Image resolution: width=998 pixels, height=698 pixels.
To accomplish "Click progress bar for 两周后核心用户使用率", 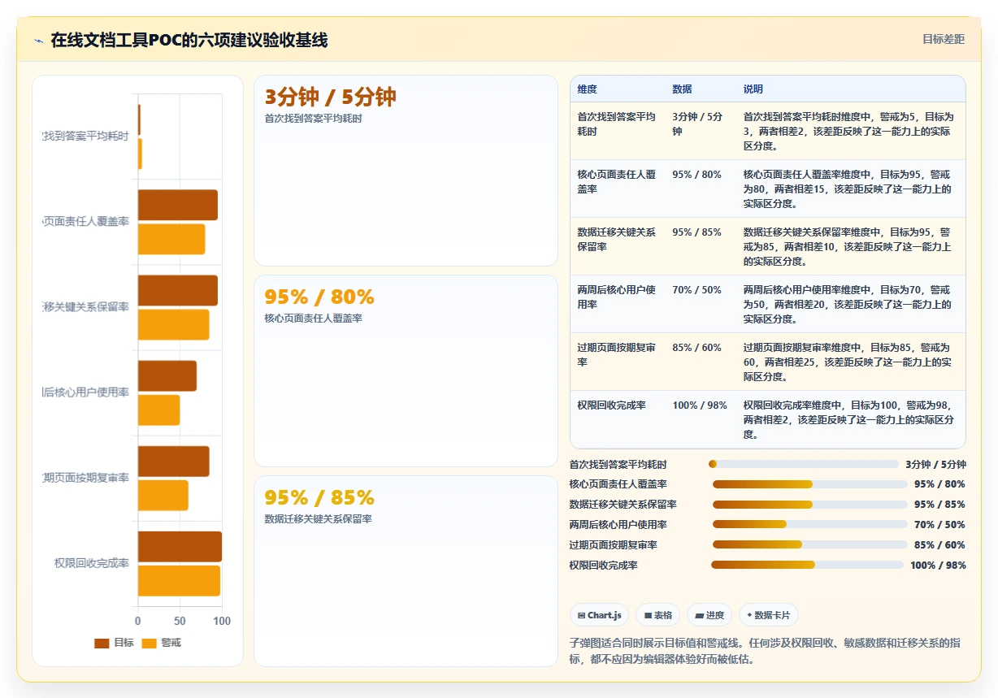I will (809, 525).
